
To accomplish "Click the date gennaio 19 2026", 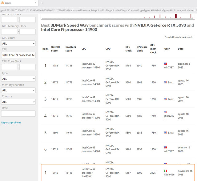I will (184, 149).
